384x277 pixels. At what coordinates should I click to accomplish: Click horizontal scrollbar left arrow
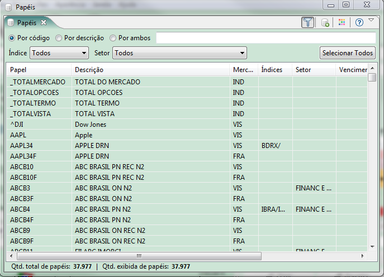11,256
